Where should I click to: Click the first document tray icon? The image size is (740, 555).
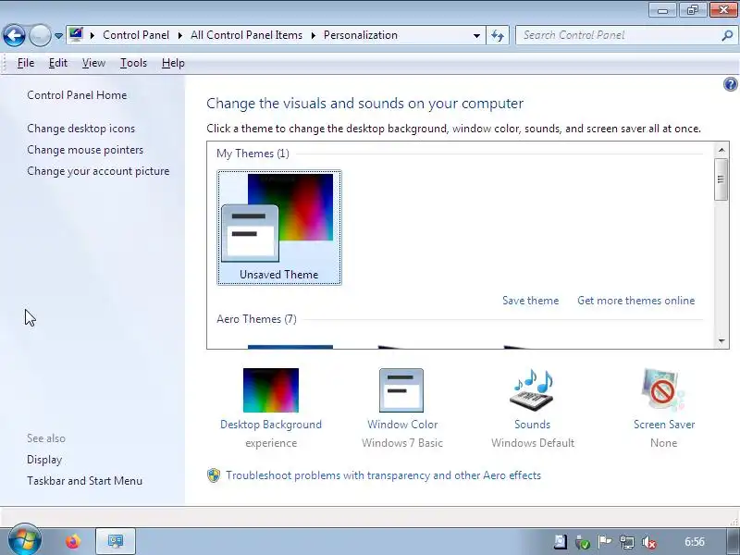click(561, 542)
